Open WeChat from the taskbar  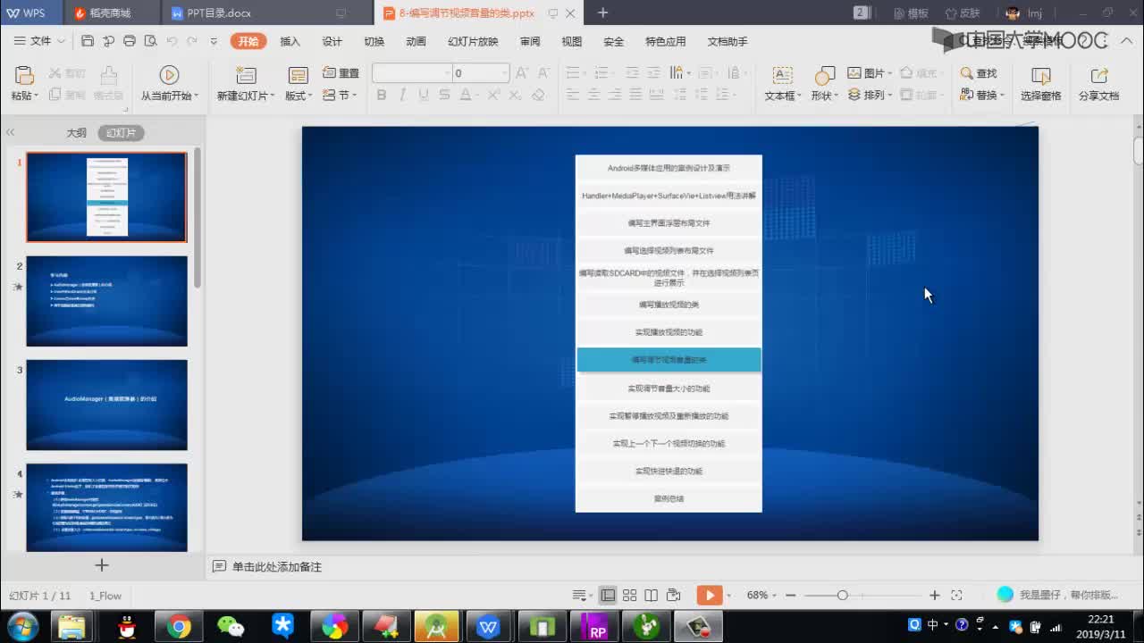click(231, 627)
